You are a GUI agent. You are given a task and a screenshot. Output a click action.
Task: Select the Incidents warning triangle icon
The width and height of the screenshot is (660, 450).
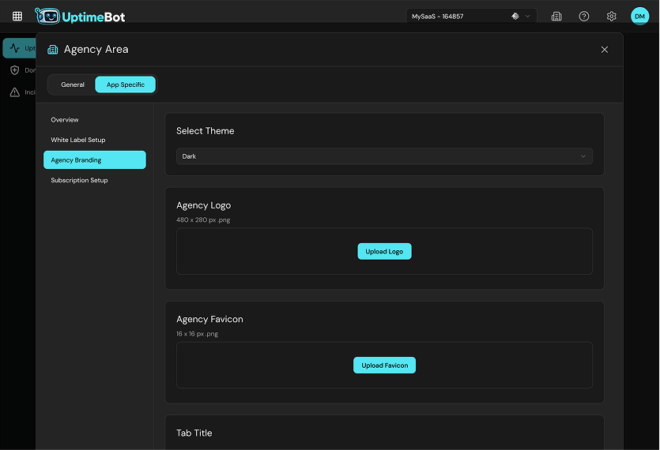15,92
